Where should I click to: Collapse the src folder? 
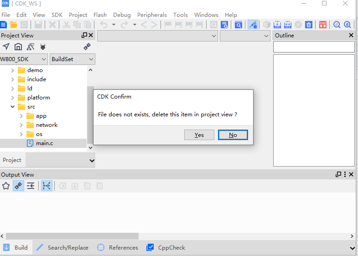point(13,107)
